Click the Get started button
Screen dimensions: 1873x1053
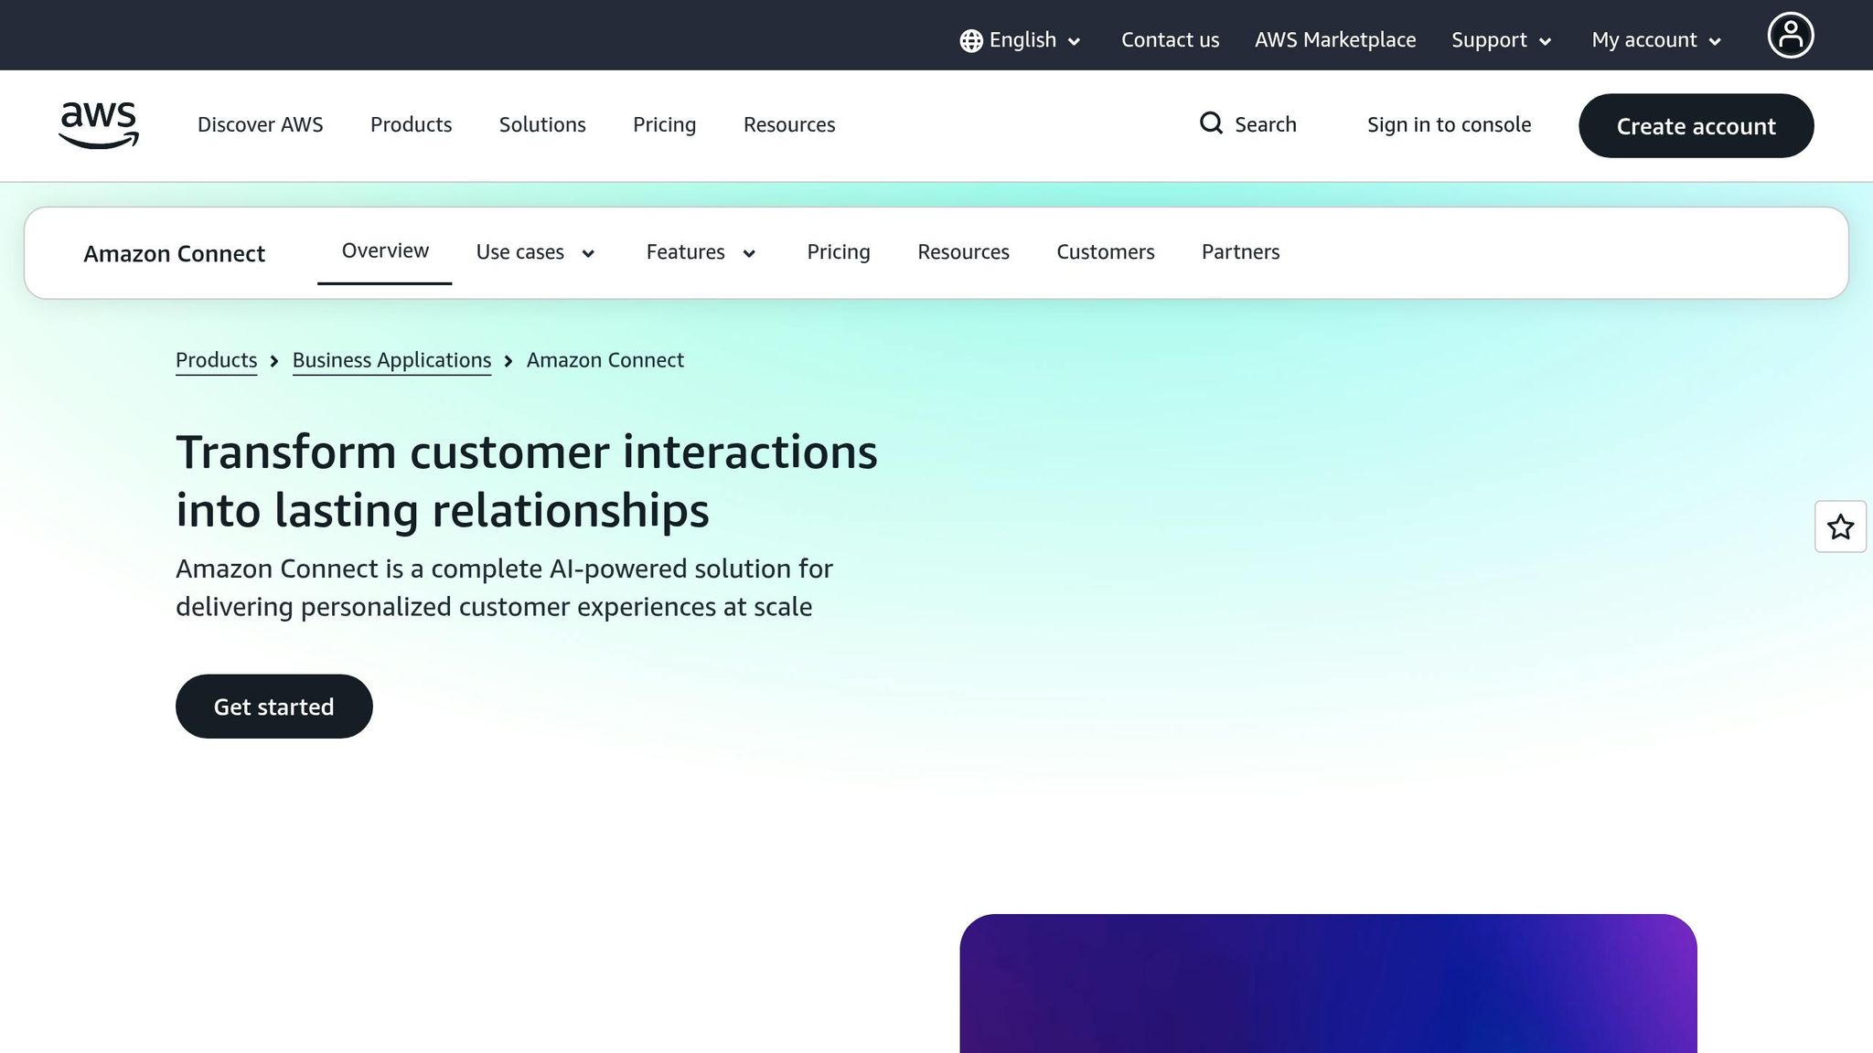[x=274, y=707]
